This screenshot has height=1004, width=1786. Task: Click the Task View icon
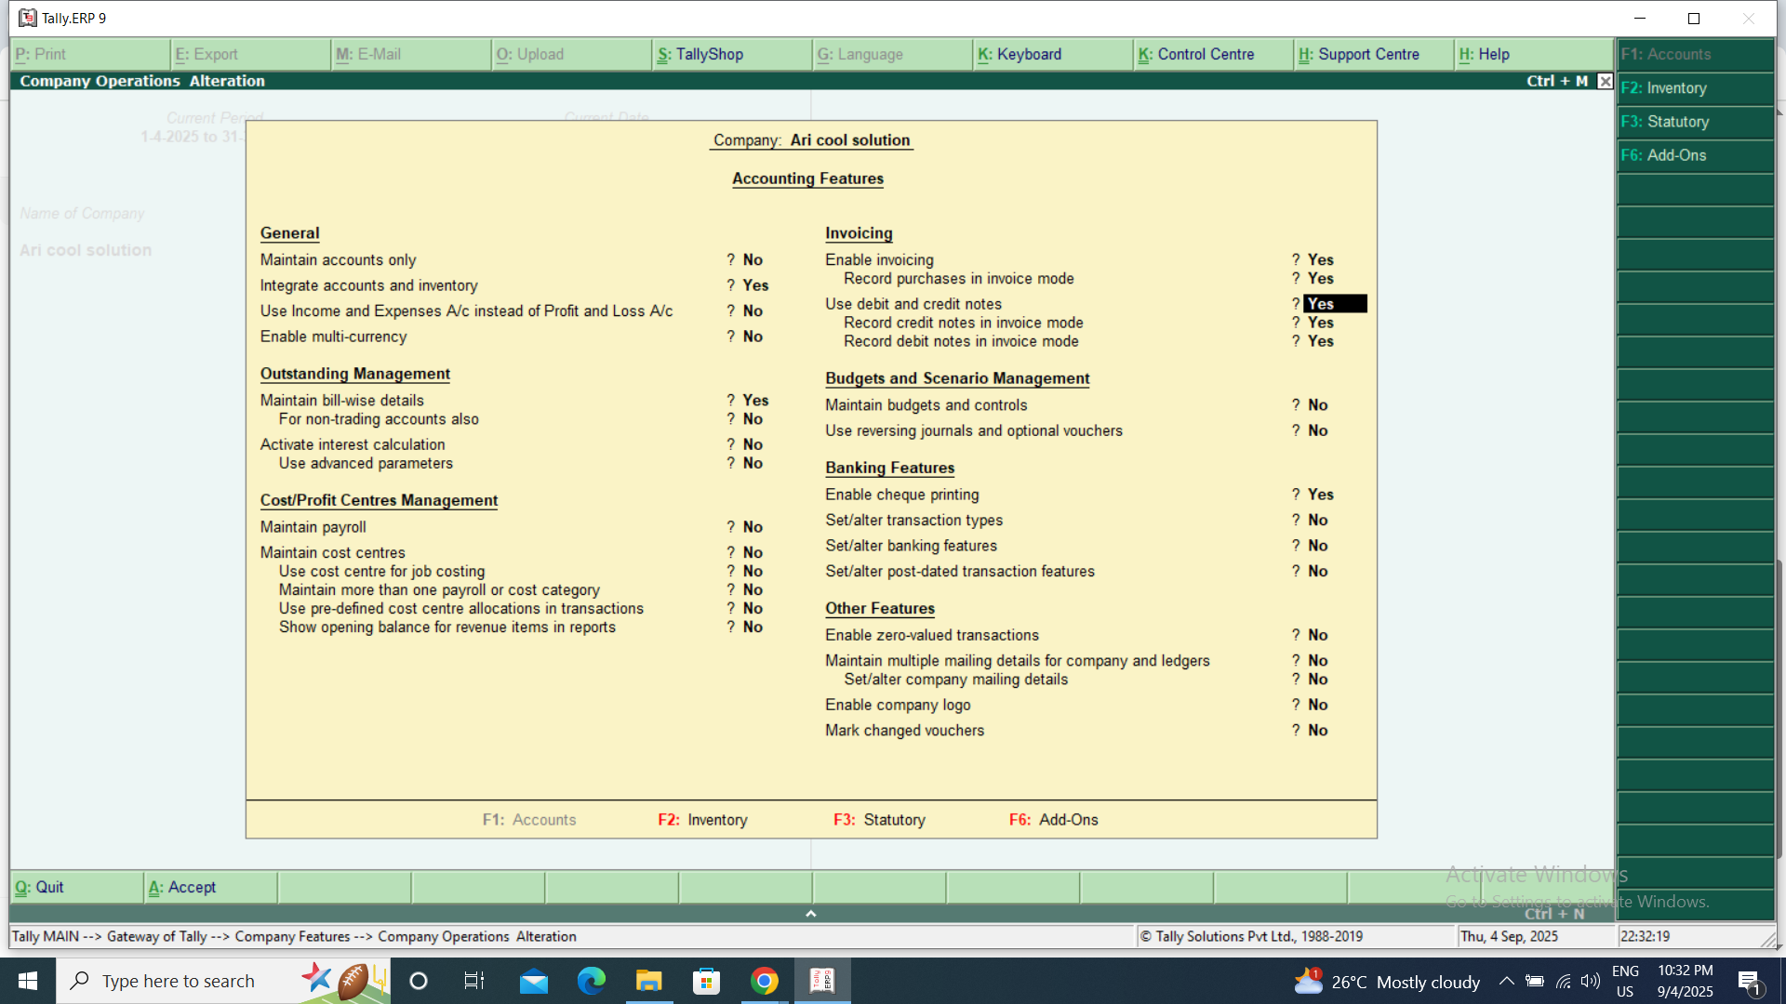tap(474, 981)
